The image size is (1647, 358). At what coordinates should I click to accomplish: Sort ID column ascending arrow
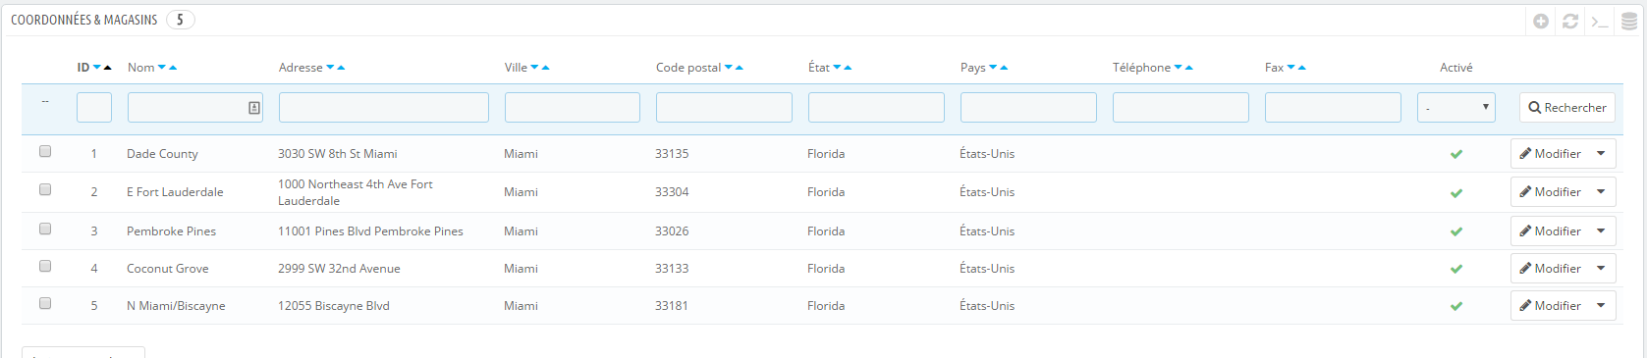click(107, 68)
